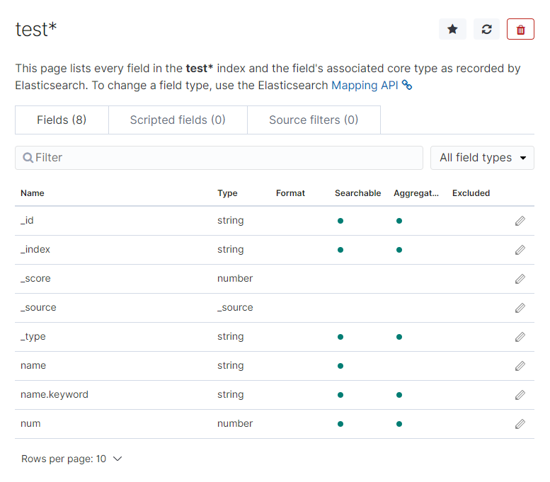This screenshot has width=550, height=482.
Task: Select the Fields (8) tab
Action: [62, 120]
